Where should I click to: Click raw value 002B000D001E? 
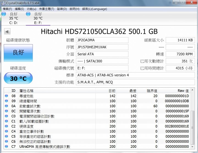(177, 126)
